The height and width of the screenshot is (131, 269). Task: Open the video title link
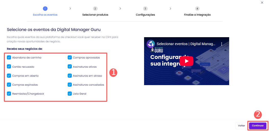click(x=186, y=44)
